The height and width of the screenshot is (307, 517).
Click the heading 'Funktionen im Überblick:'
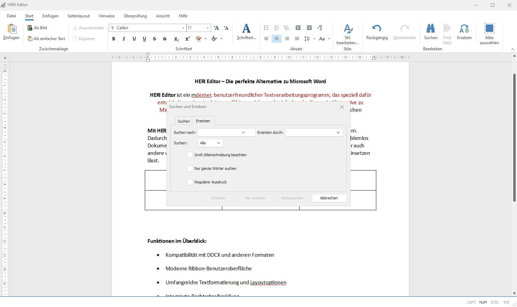[x=177, y=241]
